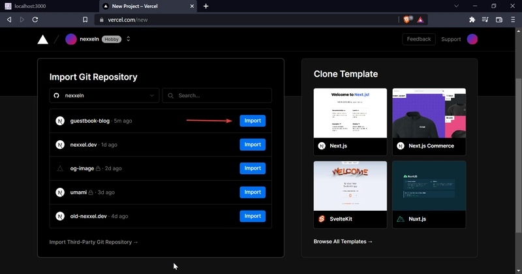This screenshot has width=522, height=274.
Task: Import the og-image repository
Action: [253, 168]
